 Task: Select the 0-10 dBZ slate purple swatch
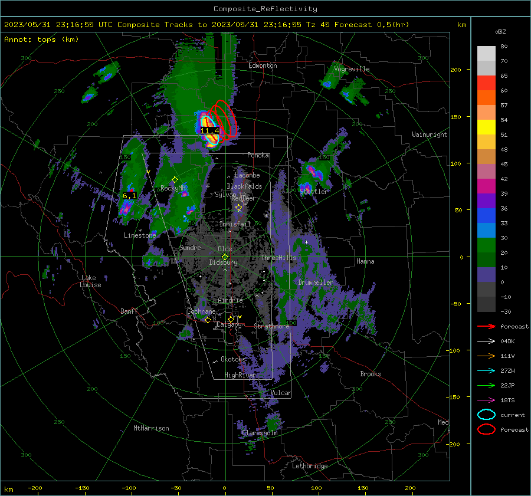point(486,275)
